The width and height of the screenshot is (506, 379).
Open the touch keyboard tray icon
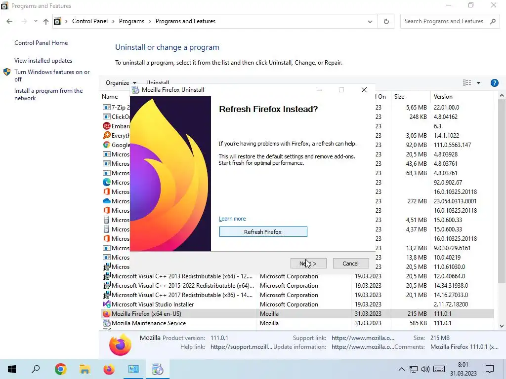[x=439, y=369]
